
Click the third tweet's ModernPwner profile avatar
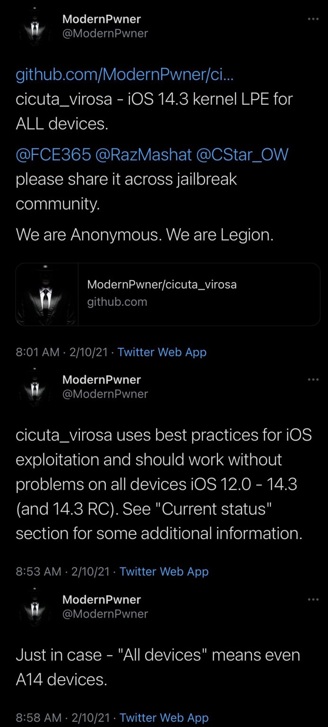pyautogui.click(x=34, y=607)
